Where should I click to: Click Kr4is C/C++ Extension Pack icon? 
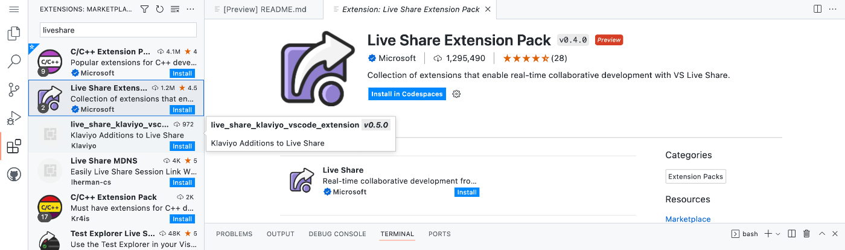pos(49,207)
